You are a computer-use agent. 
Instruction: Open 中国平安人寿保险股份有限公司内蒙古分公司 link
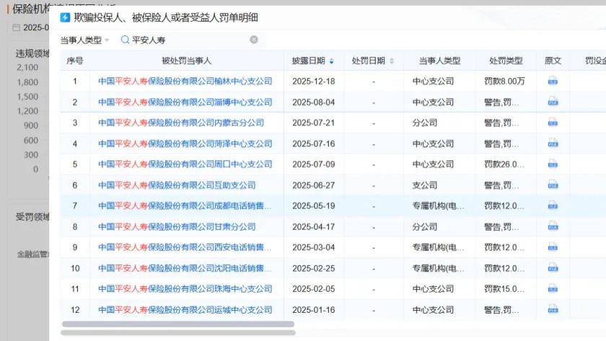pyautogui.click(x=181, y=123)
